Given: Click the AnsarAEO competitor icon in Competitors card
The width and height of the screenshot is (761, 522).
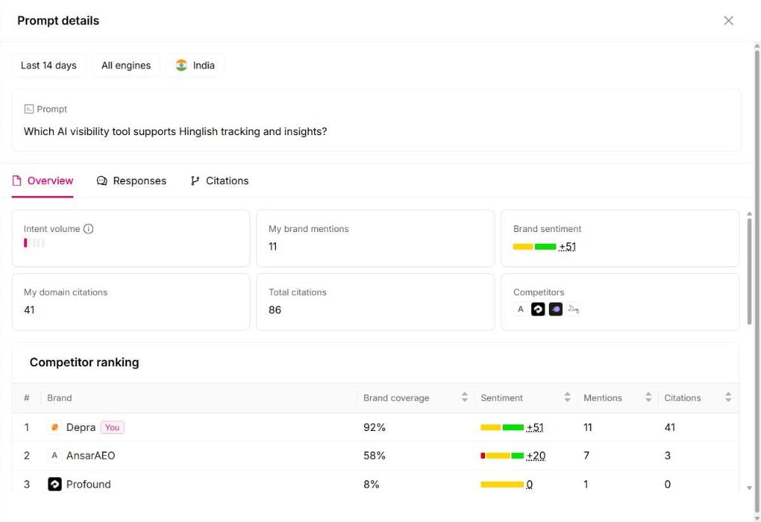Looking at the screenshot, I should click(520, 309).
